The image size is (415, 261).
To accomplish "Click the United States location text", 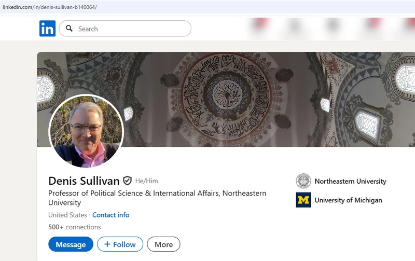I will tap(67, 215).
